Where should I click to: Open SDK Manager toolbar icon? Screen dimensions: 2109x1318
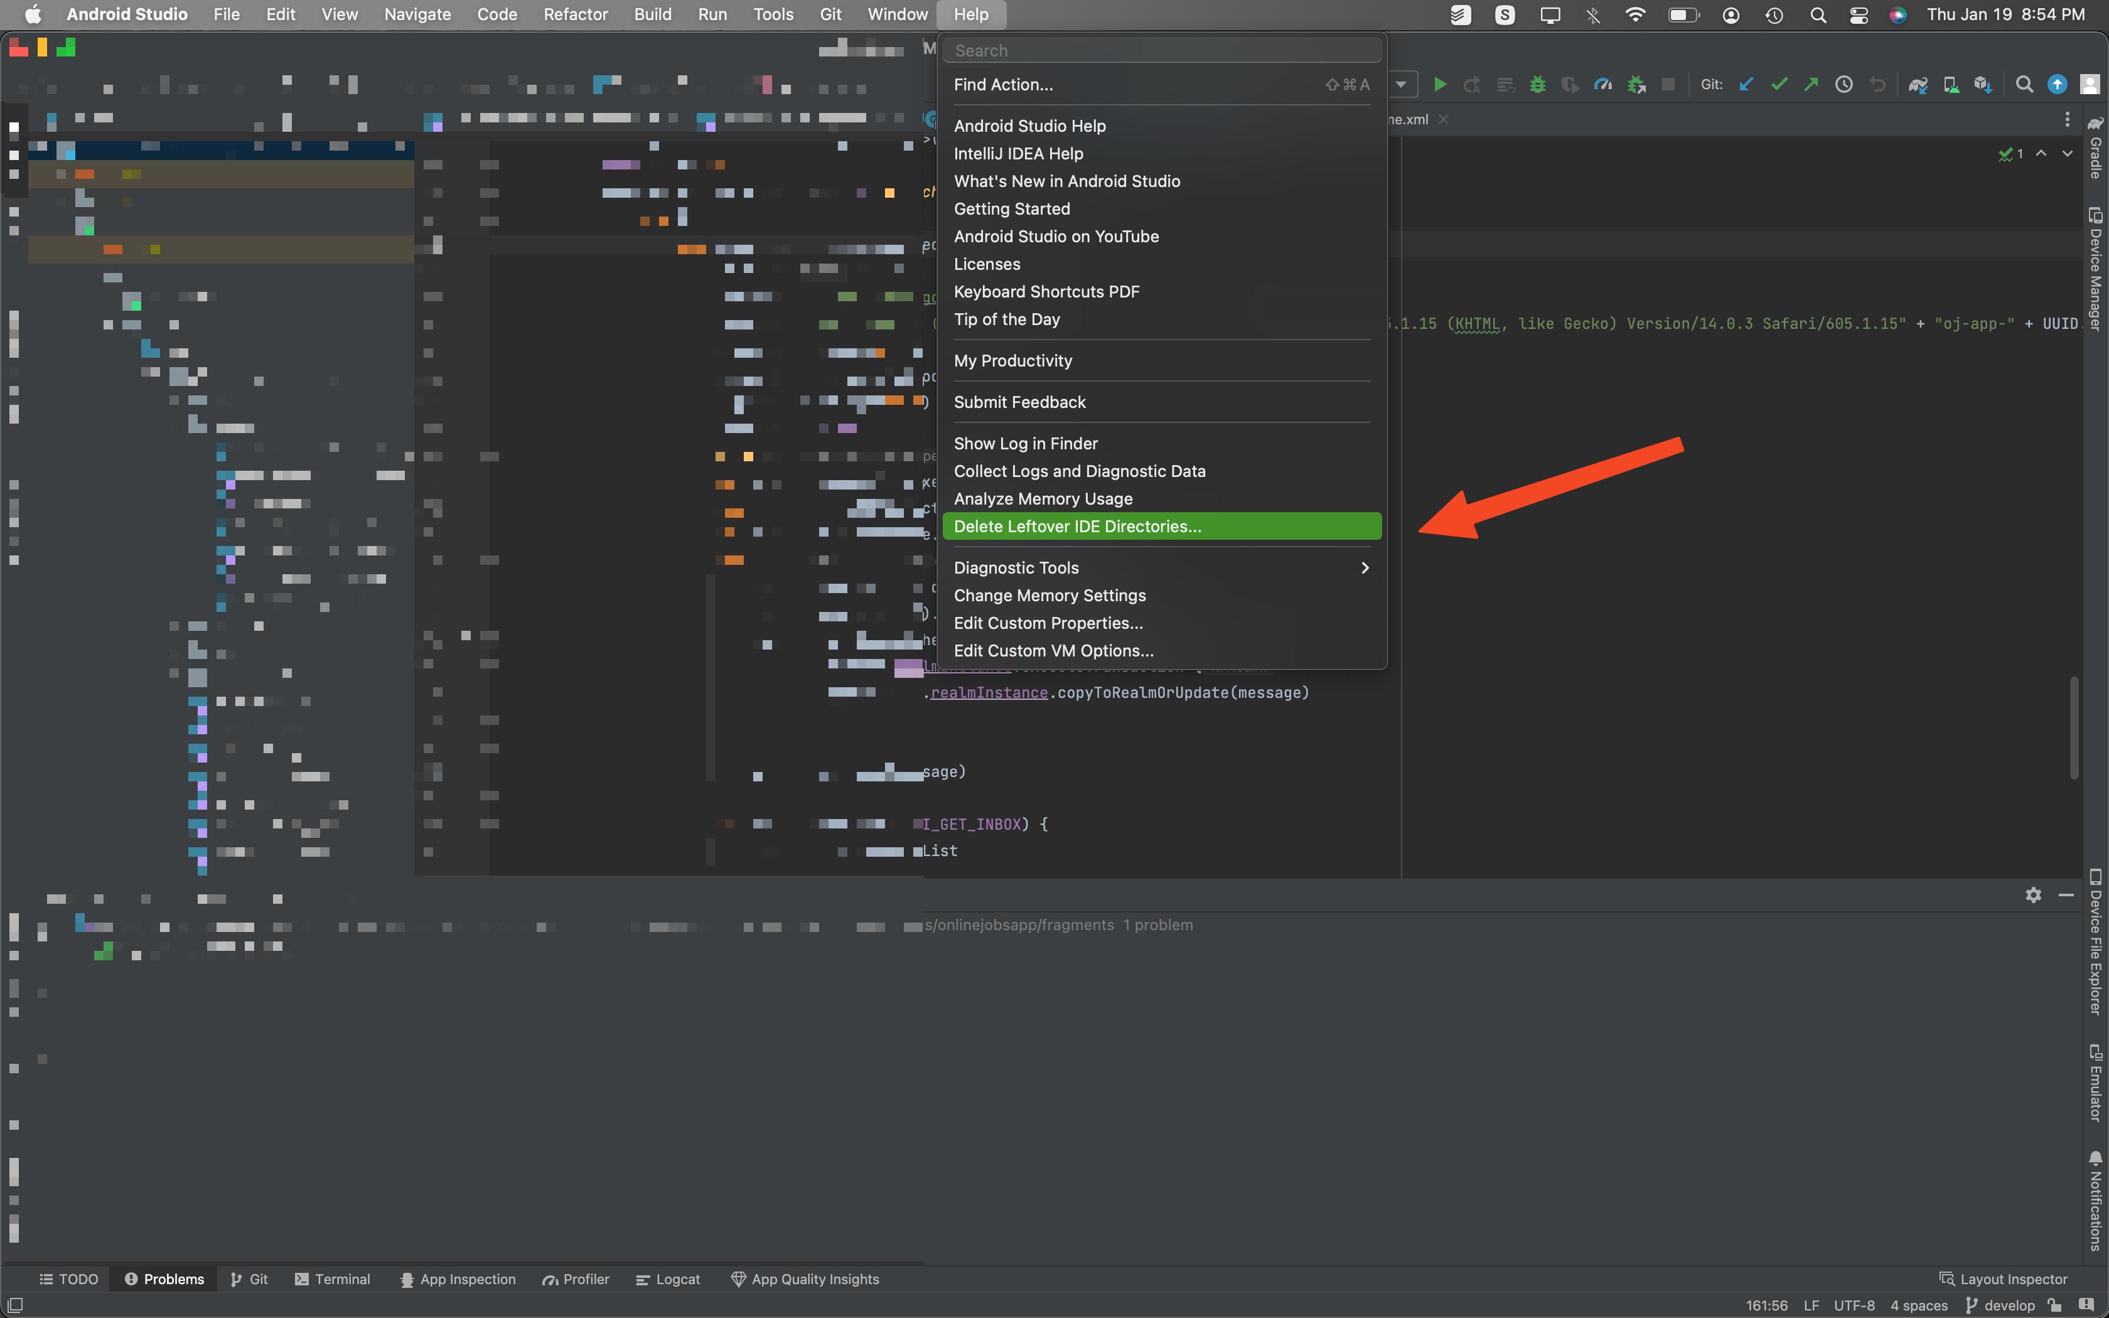1983,85
